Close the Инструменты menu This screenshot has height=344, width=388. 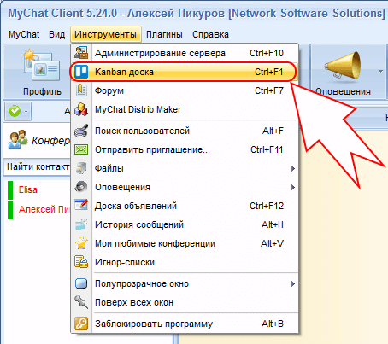point(106,34)
